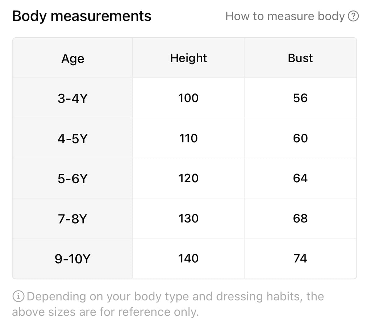This screenshot has height=334, width=371.
Task: Click the 4-5Y age row
Action: tap(72, 138)
